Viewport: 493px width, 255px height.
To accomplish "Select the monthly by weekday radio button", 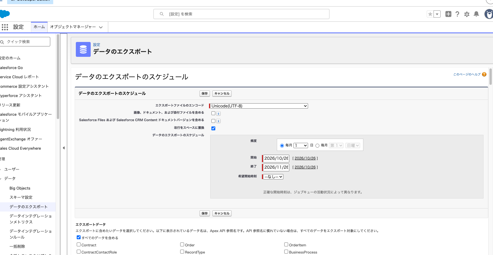I will click(317, 146).
